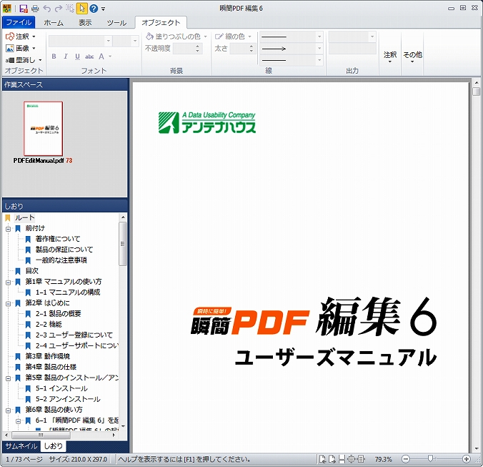The width and height of the screenshot is (483, 467).
Task: Switch to the サムネイル panel tab
Action: [21, 446]
